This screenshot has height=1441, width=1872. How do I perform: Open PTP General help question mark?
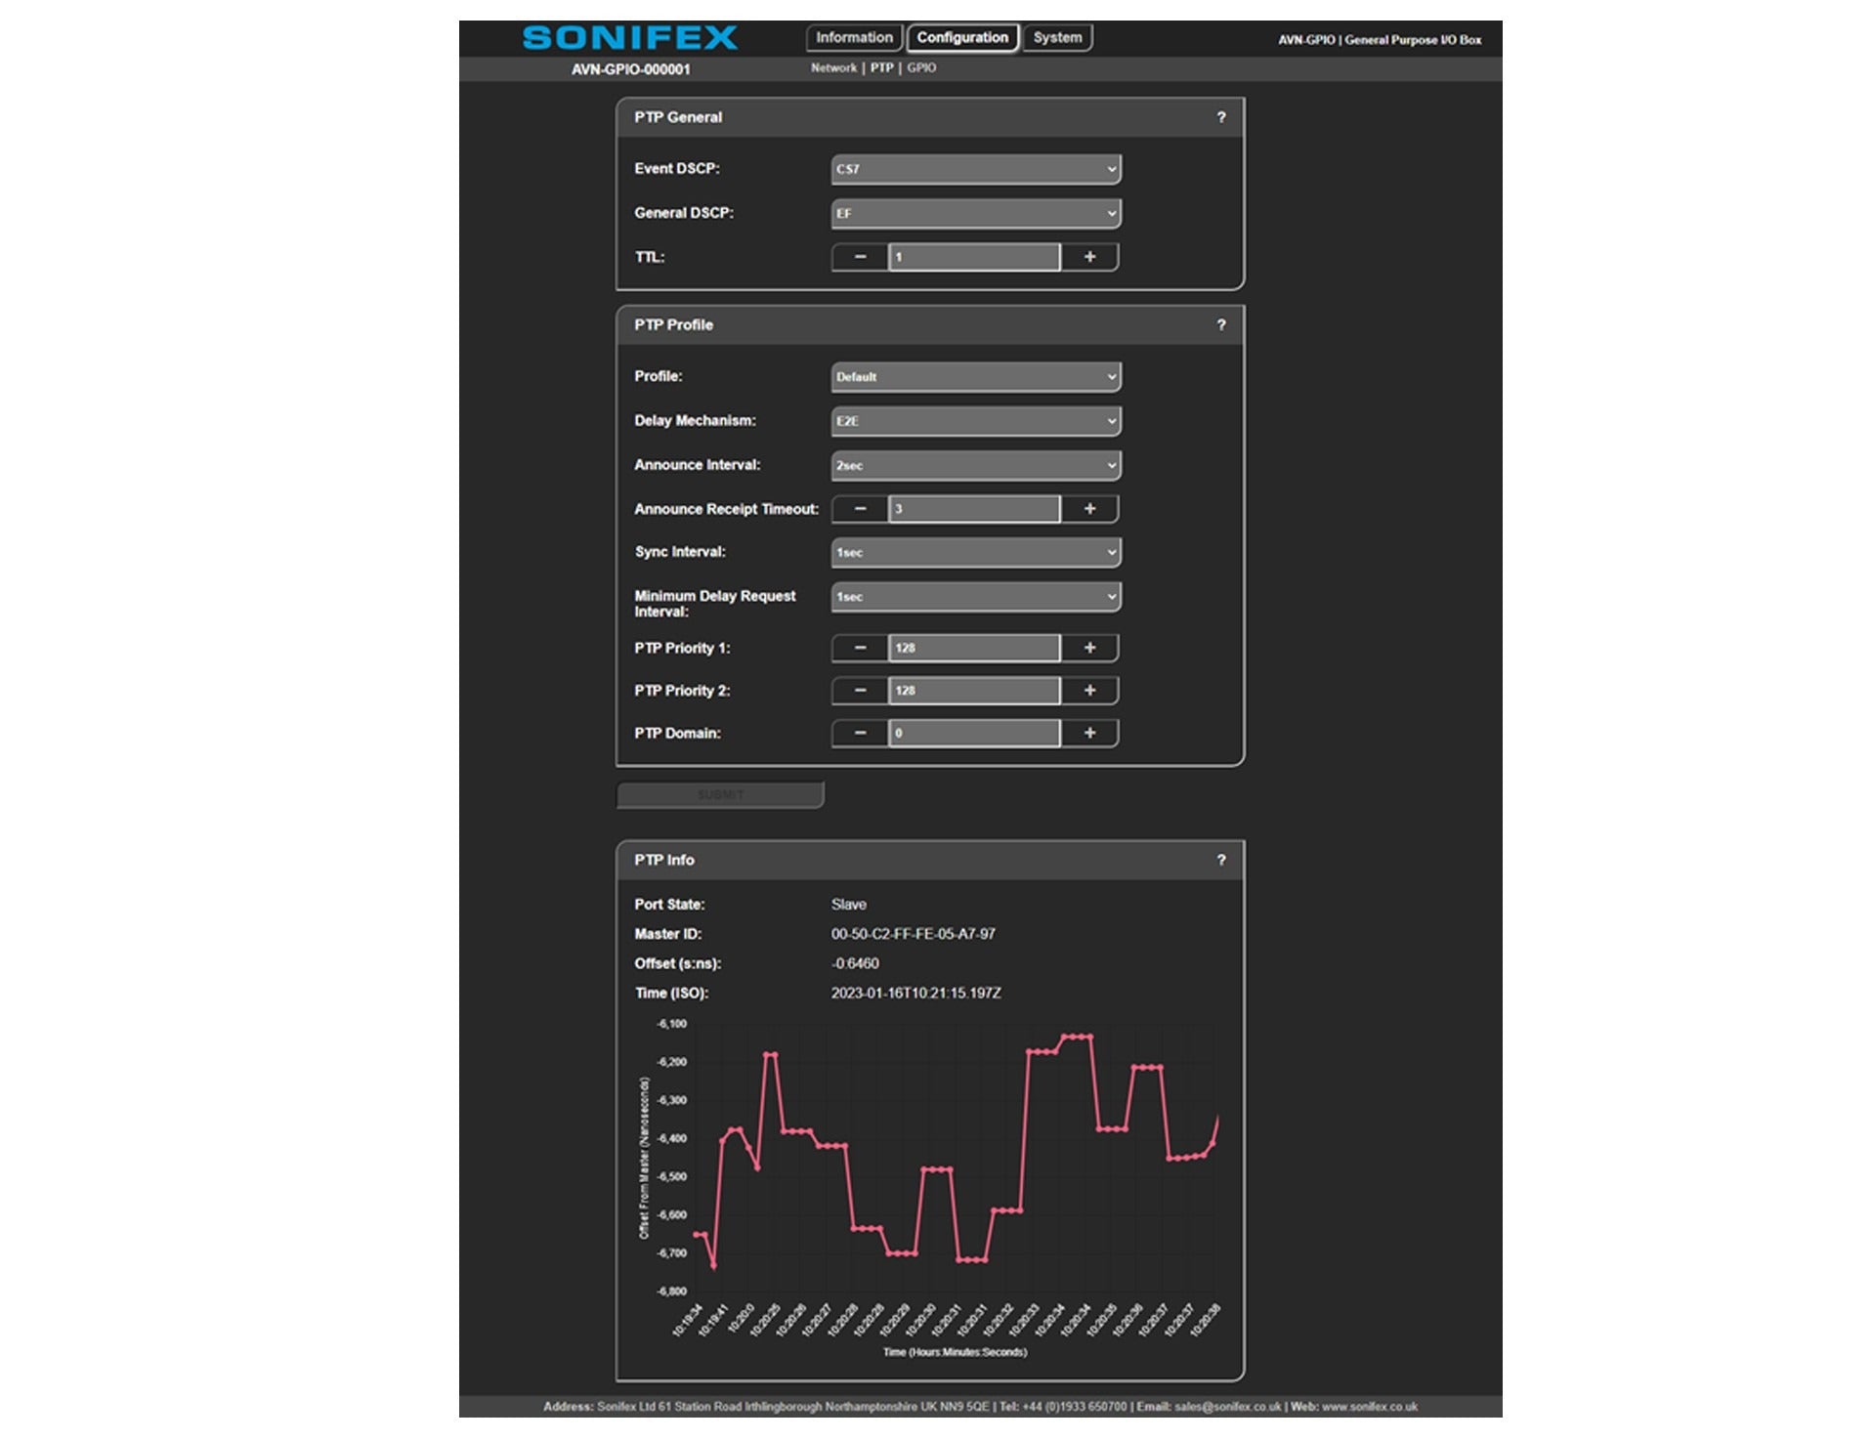point(1220,117)
